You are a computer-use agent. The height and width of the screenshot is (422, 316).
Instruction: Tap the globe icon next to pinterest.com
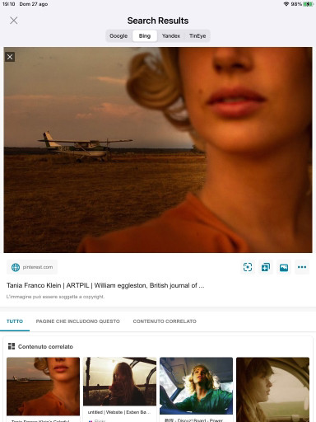tap(16, 267)
